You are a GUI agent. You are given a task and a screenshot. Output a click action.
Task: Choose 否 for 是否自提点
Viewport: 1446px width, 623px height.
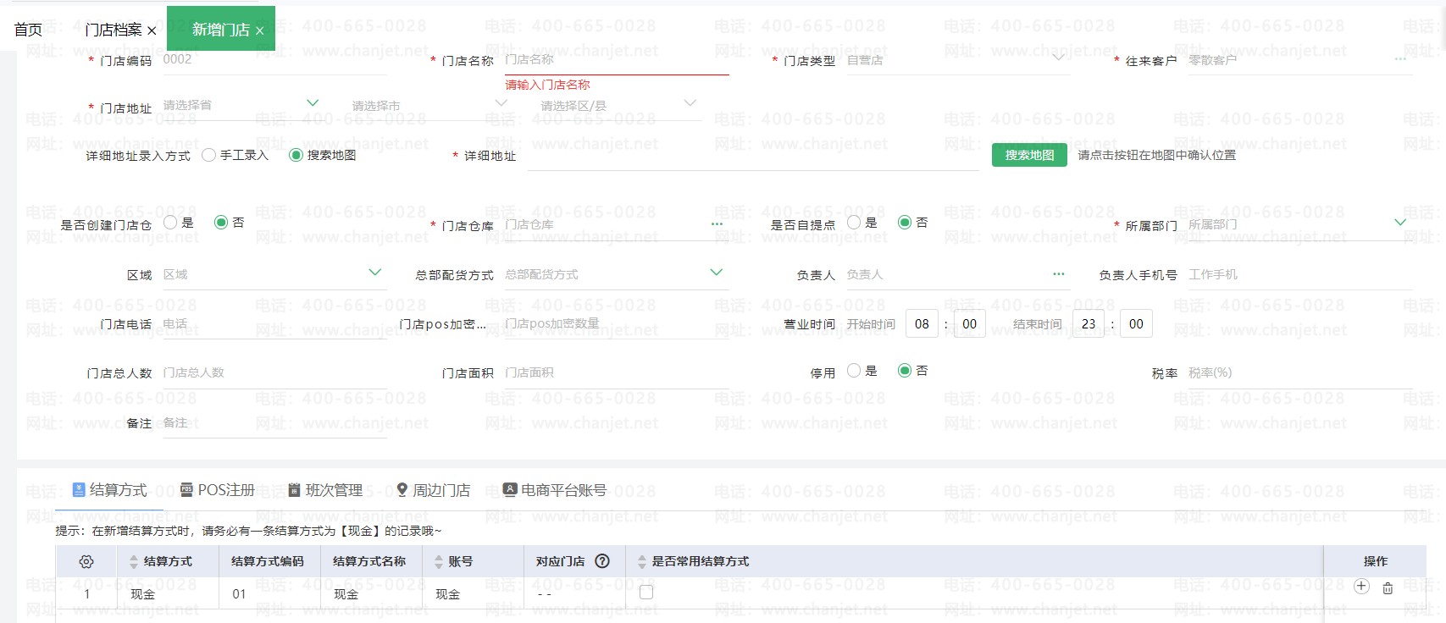905,222
